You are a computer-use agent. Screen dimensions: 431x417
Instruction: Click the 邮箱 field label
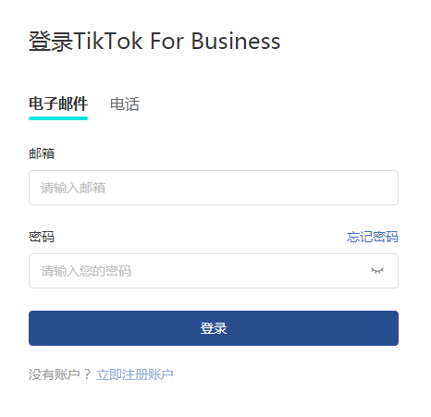coord(42,153)
